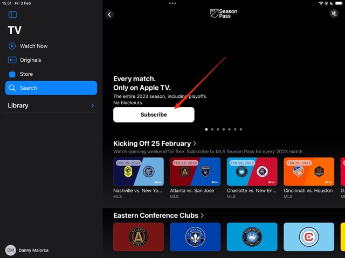Open Nashville vs. New York match card
Screen dimensions: 345x258
(139, 171)
